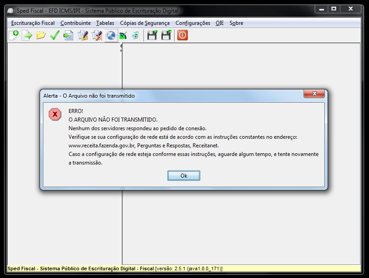Click the new document icon with green plus
Screen dimensions: 369x278
point(14,35)
